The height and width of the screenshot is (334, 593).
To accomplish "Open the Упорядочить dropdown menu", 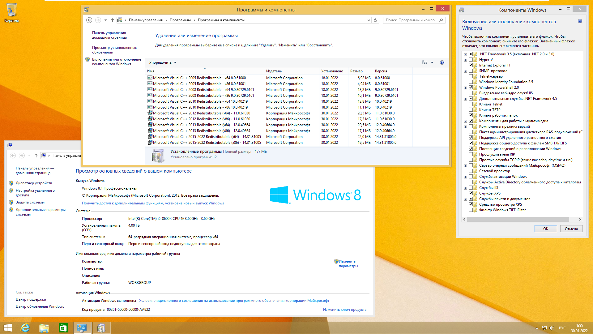I will 163,62.
